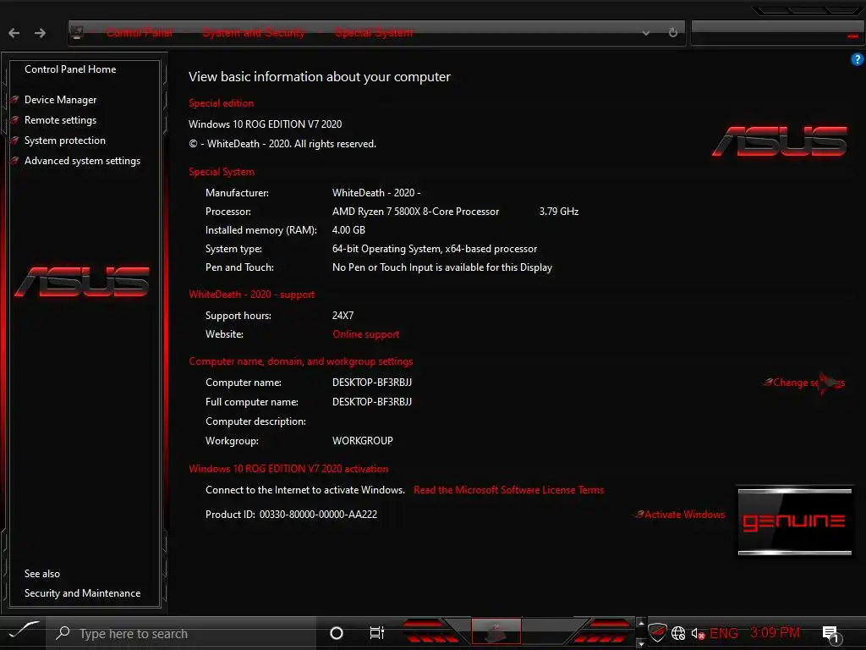
Task: Click the active Control Panel taskbar button
Action: pos(496,631)
